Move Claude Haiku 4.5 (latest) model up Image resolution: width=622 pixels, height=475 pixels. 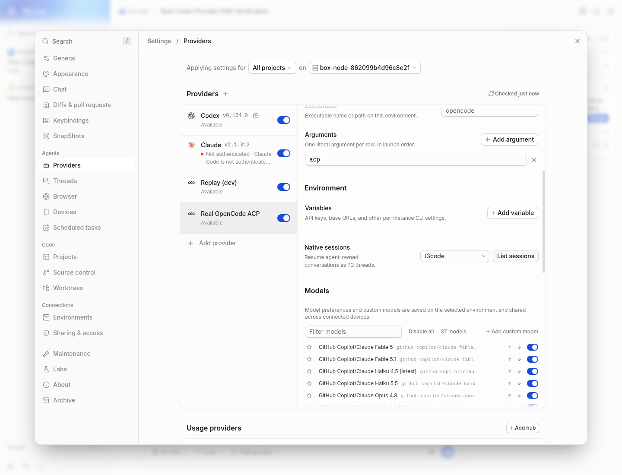[x=510, y=371]
